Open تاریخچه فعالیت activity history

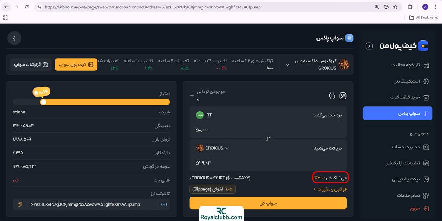[410, 65]
